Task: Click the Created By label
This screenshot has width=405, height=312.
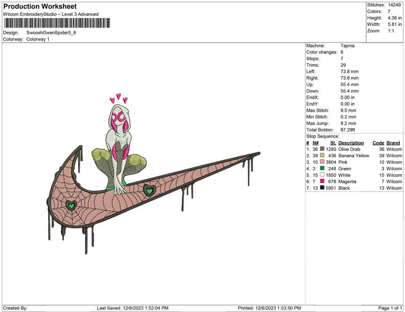Action: coord(15,308)
